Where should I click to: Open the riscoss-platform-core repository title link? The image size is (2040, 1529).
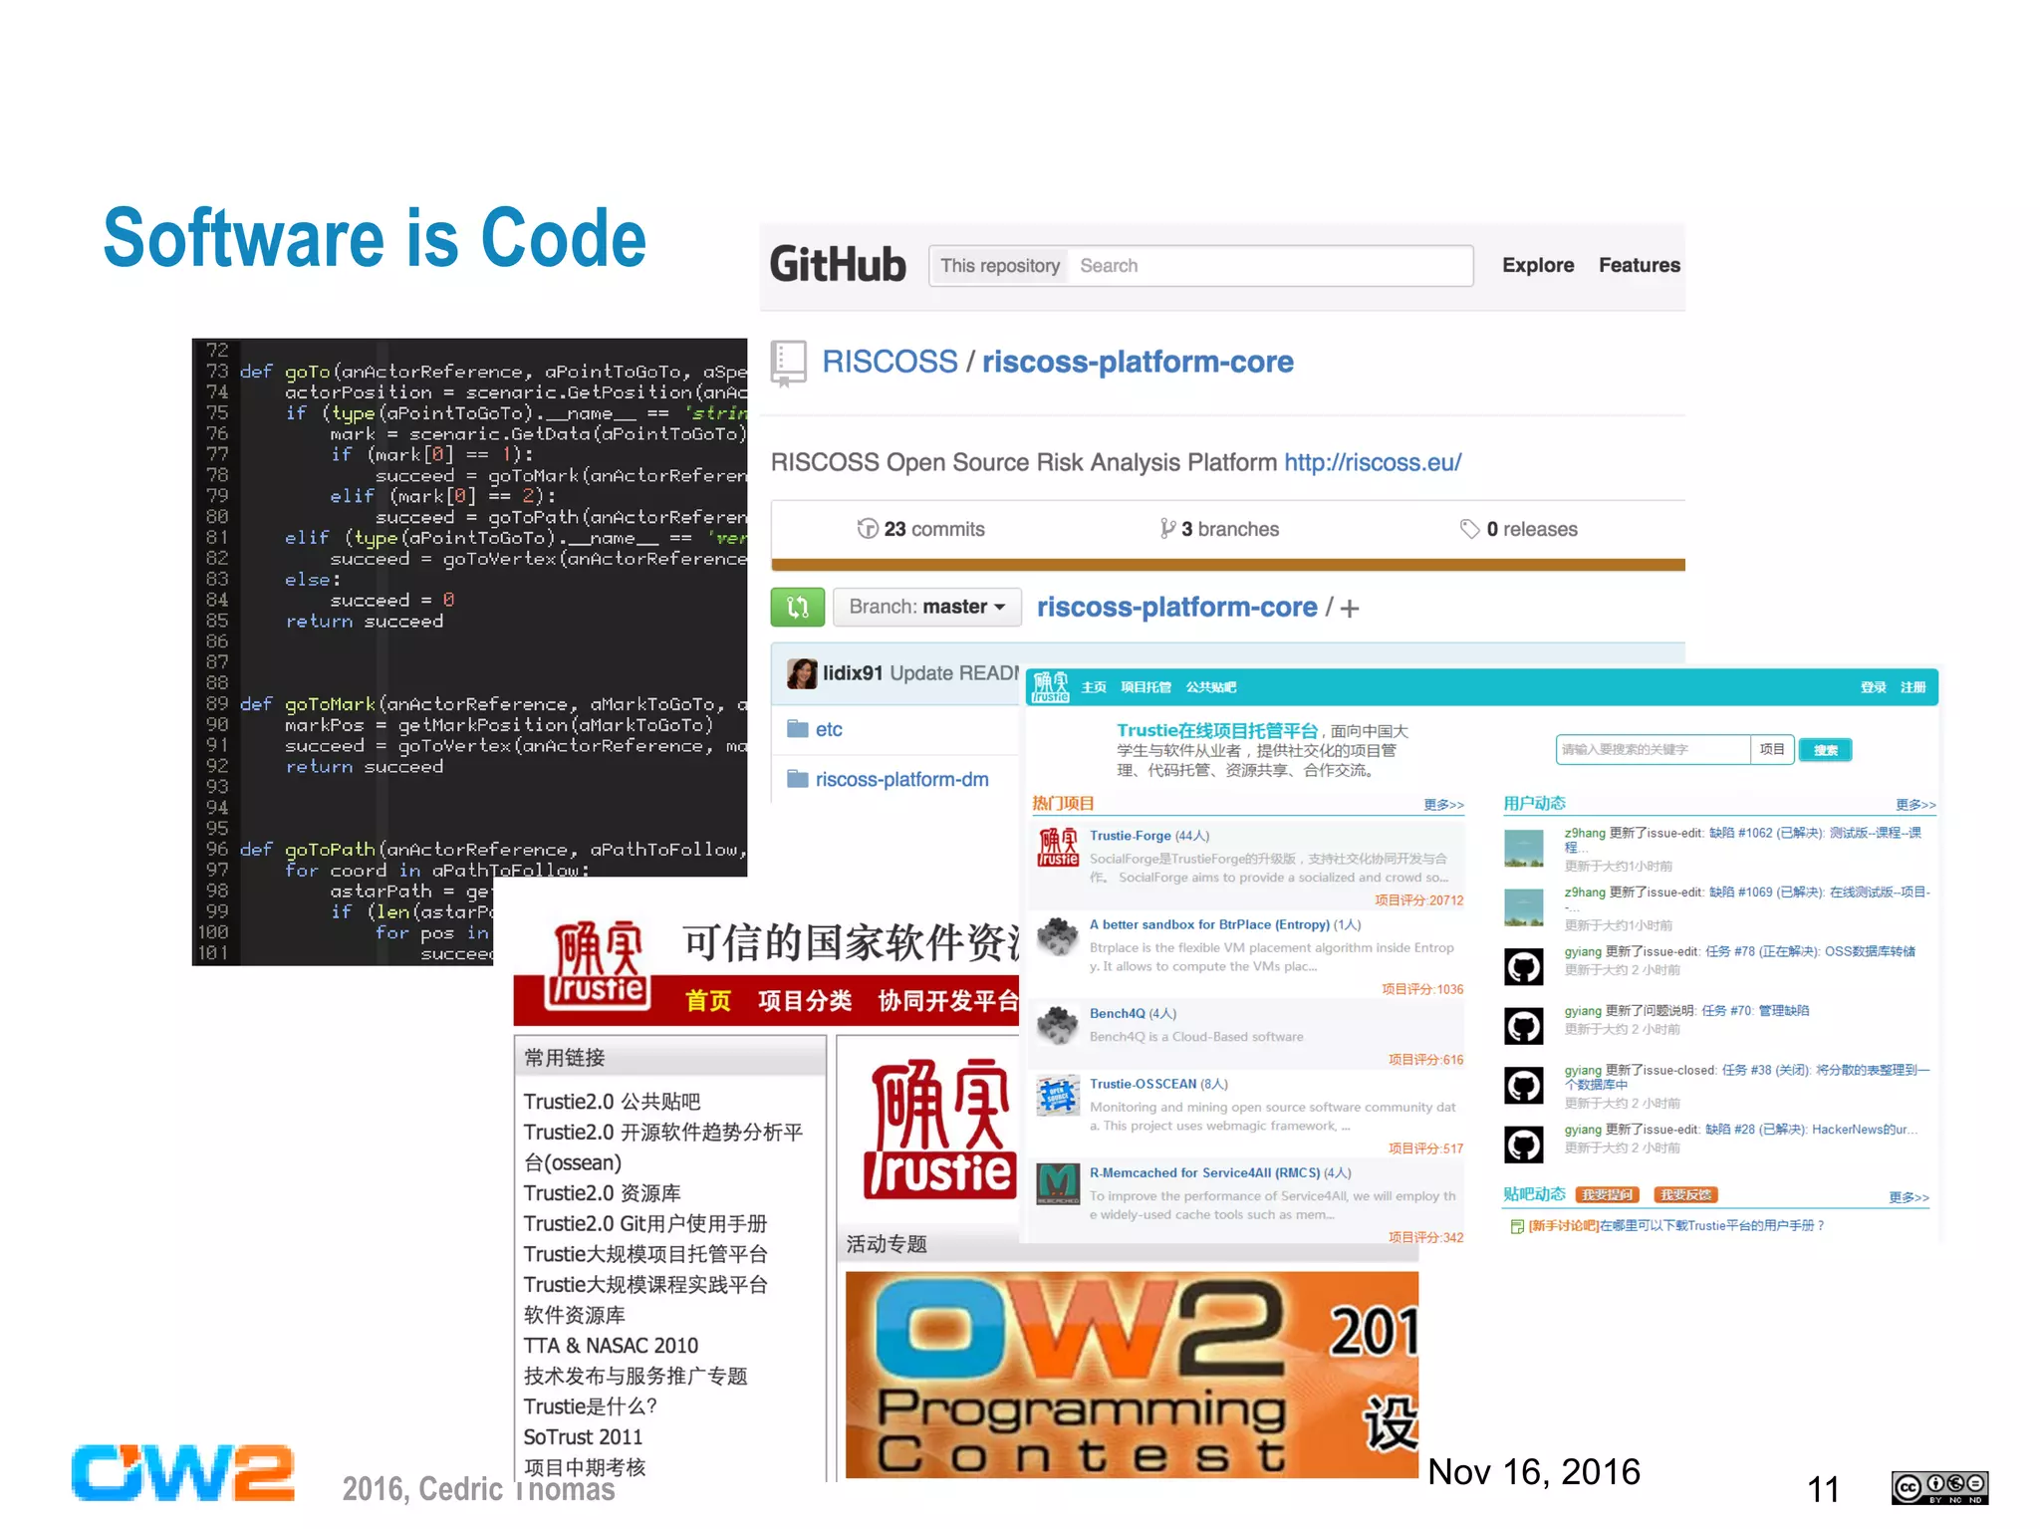point(1138,362)
